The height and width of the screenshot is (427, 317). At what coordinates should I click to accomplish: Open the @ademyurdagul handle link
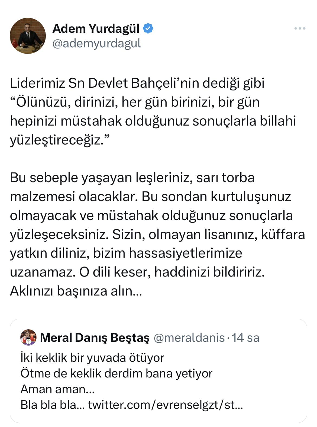coord(97,43)
